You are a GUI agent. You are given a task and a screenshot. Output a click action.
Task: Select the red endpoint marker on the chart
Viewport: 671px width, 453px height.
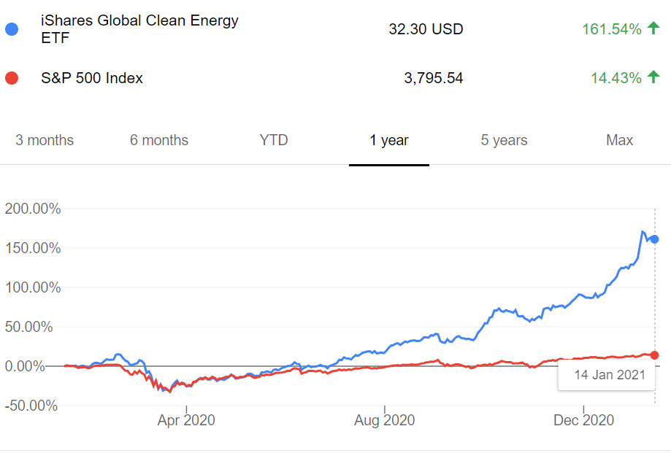point(655,355)
